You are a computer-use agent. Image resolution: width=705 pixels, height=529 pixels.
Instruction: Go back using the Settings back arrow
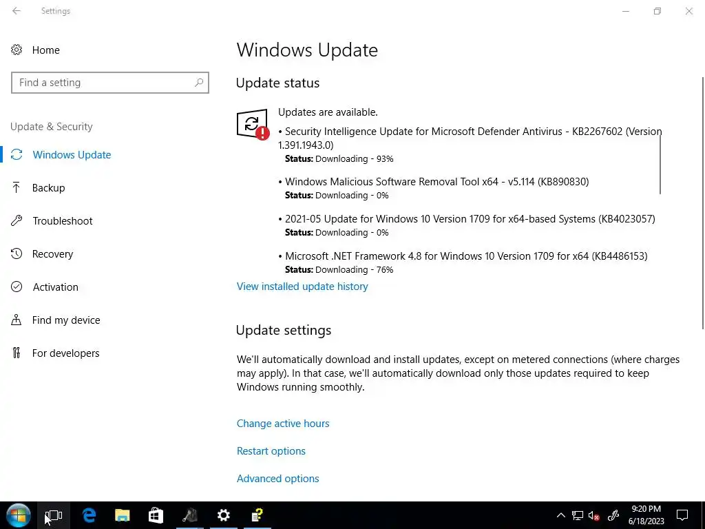click(x=17, y=11)
